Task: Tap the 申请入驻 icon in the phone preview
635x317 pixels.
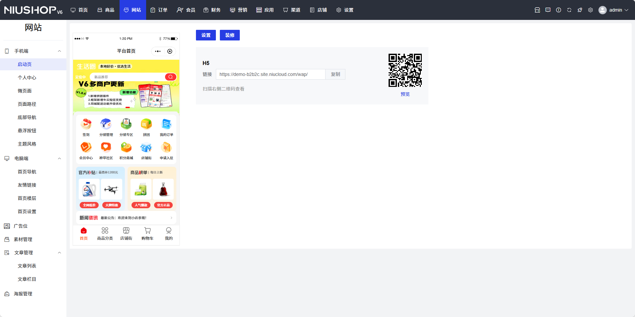Action: coord(166,147)
